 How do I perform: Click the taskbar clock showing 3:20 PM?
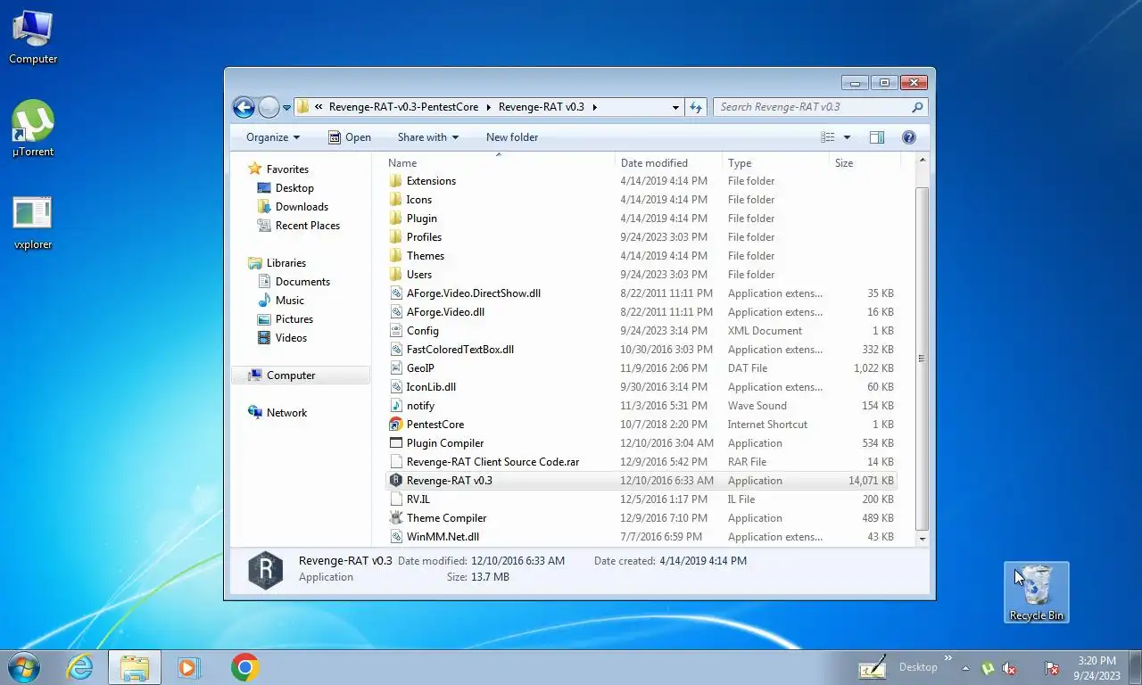point(1096,661)
